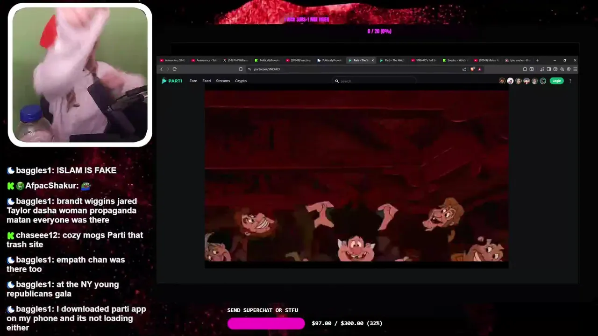This screenshot has width=598, height=336.
Task: Click the Parti search field
Action: click(x=374, y=81)
